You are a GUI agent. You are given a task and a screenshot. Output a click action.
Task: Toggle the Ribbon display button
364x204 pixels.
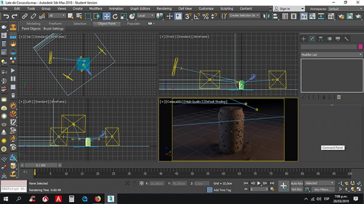pyautogui.click(x=304, y=16)
